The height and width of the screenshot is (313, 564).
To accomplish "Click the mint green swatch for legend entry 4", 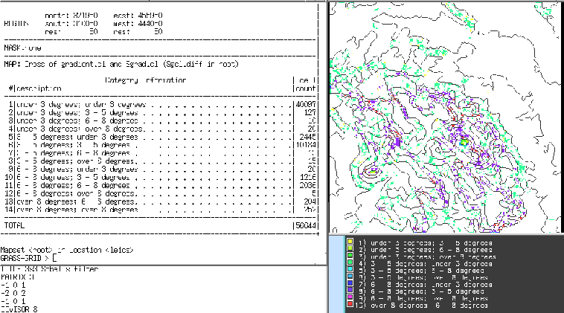I will pos(350,262).
